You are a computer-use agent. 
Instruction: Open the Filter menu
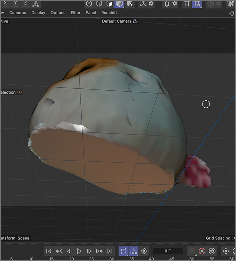click(76, 13)
